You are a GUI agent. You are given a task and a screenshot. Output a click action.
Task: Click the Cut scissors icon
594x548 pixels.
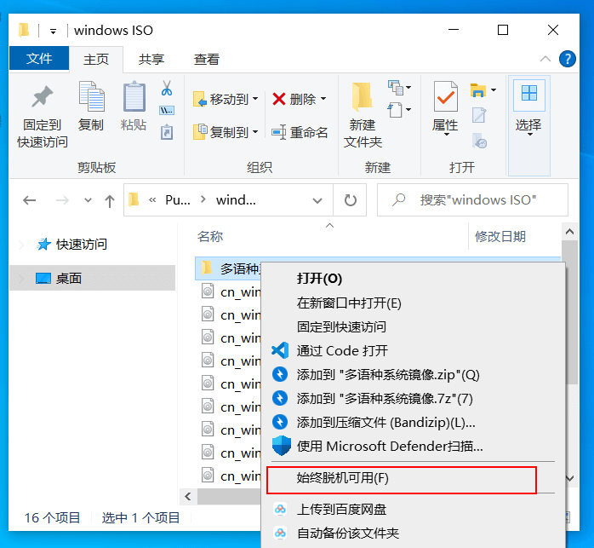167,88
